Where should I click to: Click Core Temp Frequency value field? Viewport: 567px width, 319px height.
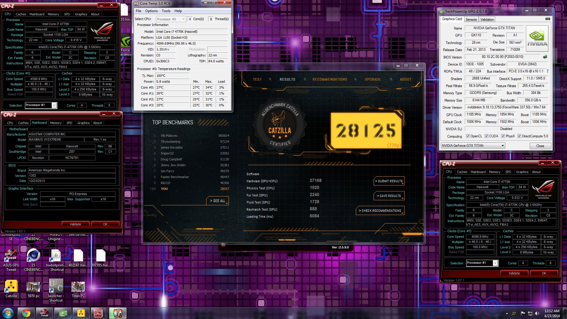(x=192, y=43)
